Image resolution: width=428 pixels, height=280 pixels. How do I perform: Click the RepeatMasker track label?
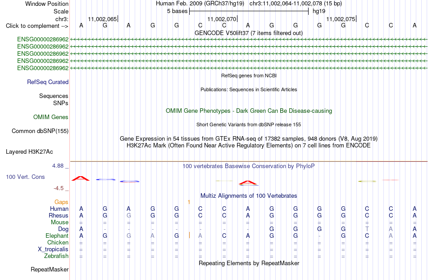point(50,270)
